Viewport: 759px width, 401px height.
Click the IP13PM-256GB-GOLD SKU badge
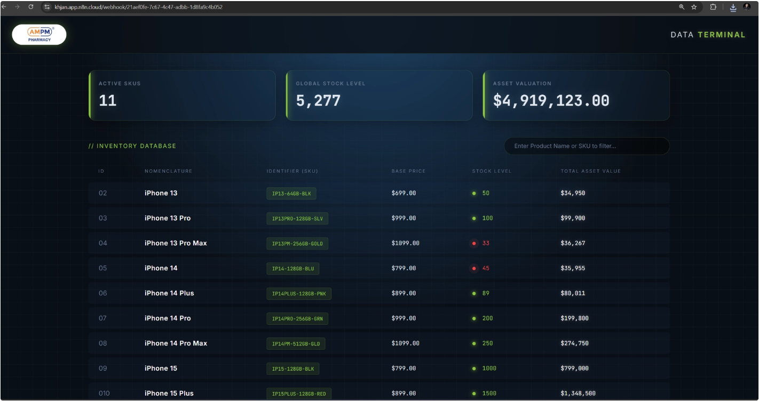click(297, 244)
